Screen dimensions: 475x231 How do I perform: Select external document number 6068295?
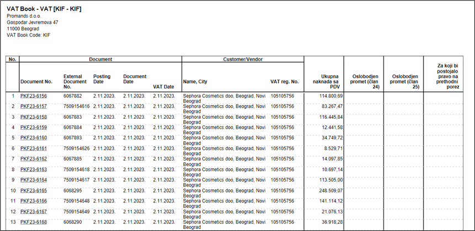[x=72, y=190]
